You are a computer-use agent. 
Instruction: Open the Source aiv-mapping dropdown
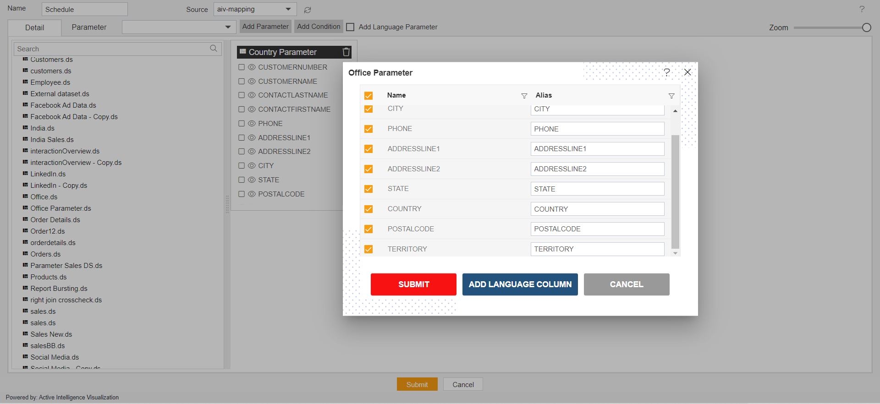pos(255,9)
